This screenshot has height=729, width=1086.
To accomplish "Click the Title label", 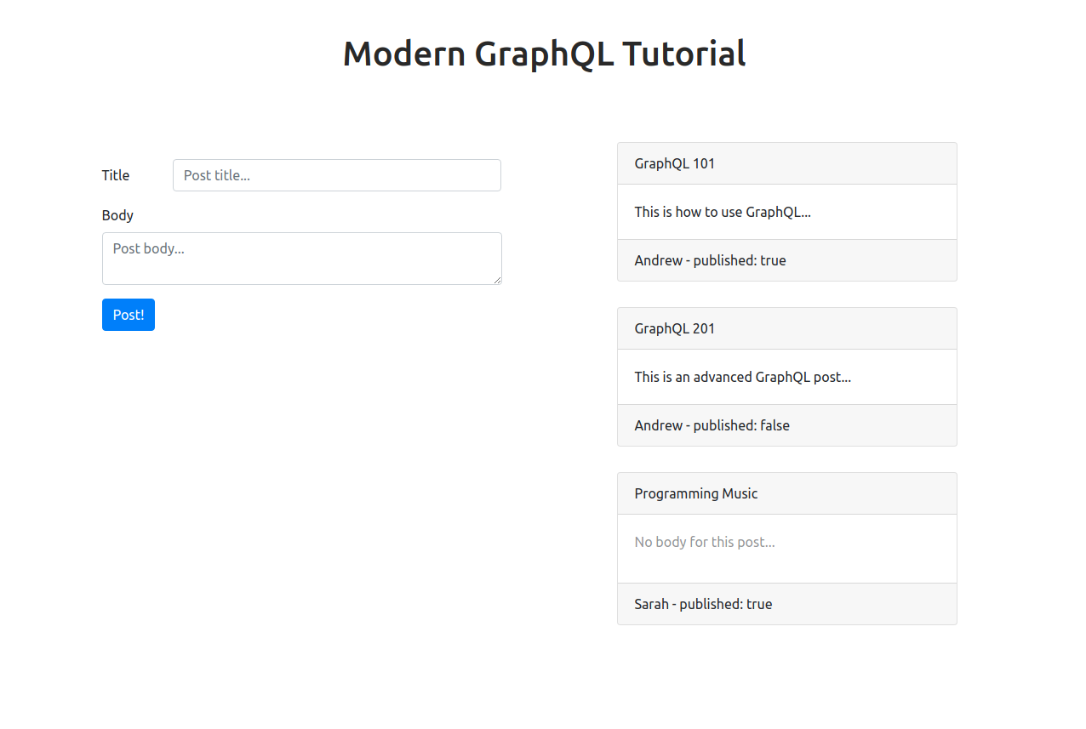I will (116, 175).
